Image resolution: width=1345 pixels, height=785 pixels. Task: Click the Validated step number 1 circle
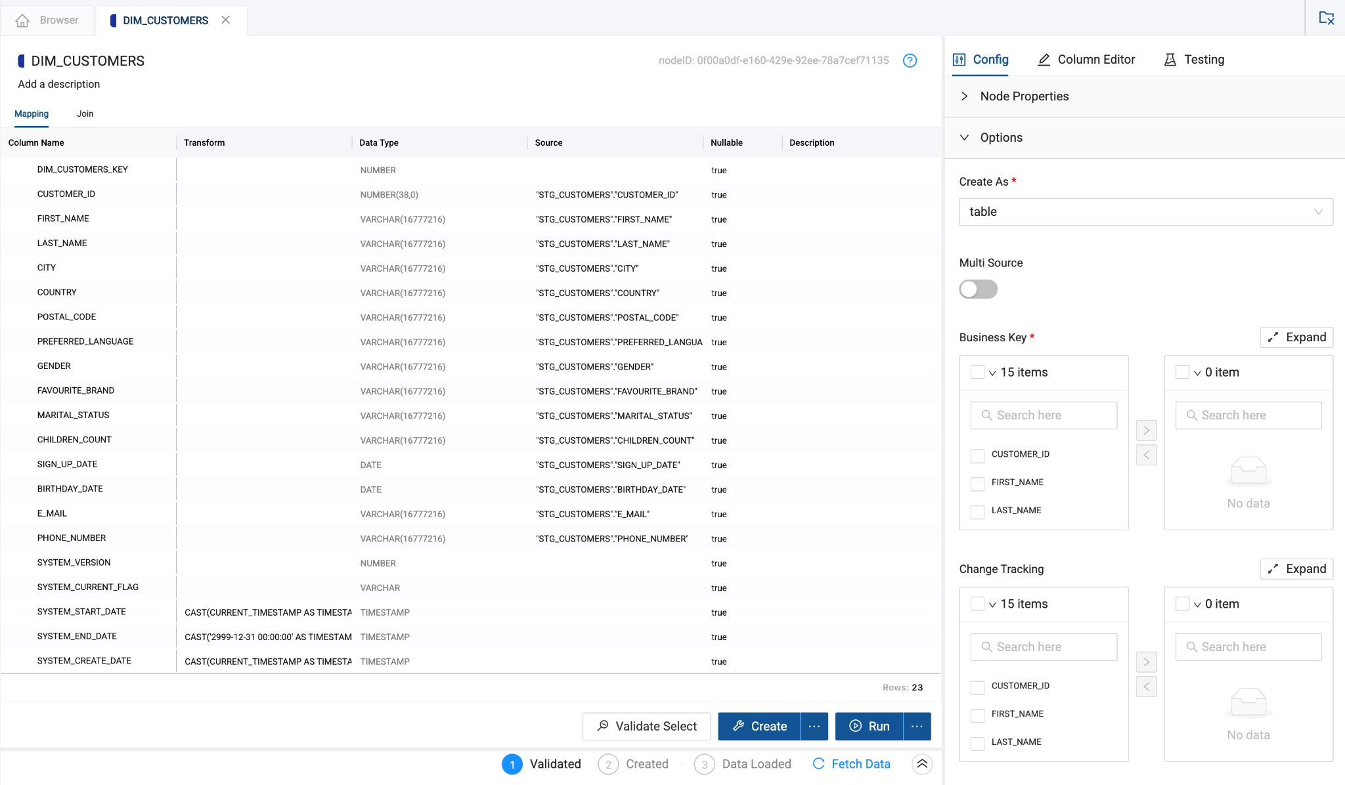tap(512, 765)
